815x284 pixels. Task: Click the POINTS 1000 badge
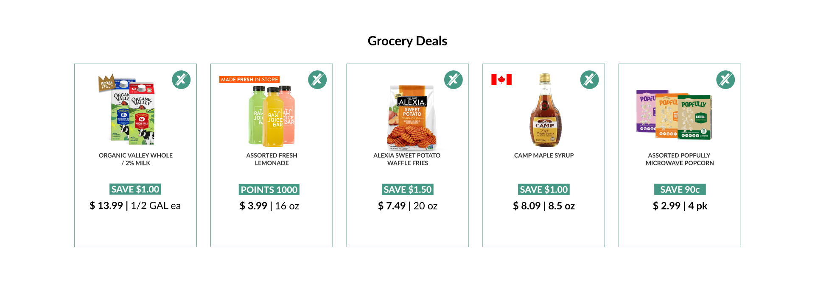[x=269, y=189]
